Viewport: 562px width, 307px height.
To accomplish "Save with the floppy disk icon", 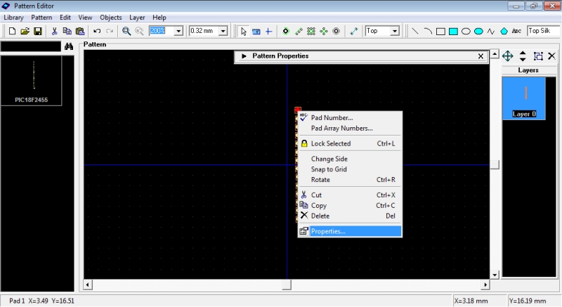I will [x=38, y=31].
